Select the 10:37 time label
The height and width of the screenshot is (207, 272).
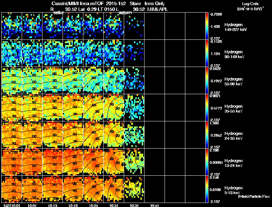click(x=134, y=205)
